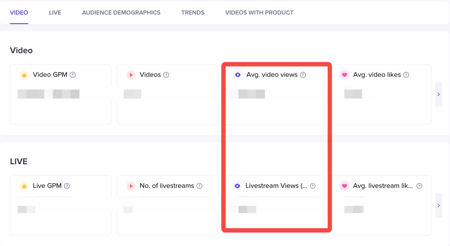Open the help tooltip beside Videos
The height and width of the screenshot is (246, 450).
click(166, 75)
